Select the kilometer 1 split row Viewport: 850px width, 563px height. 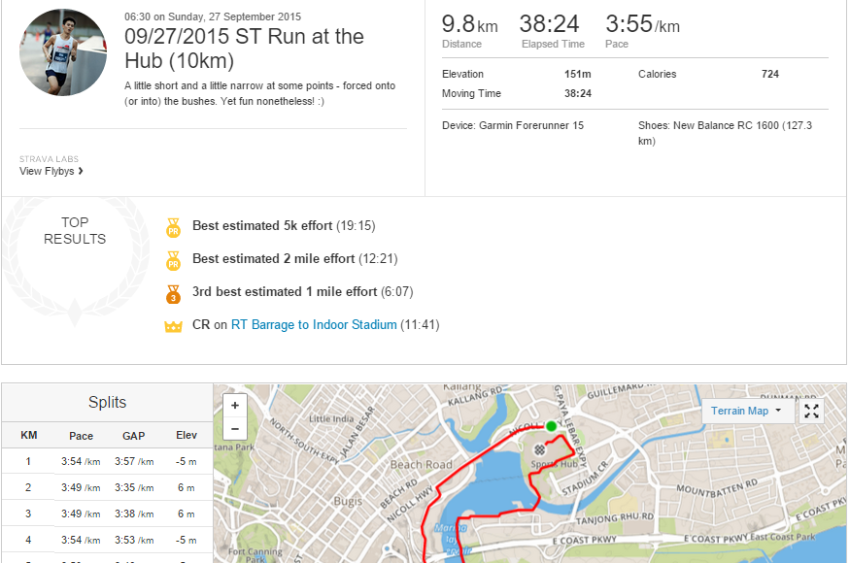tap(107, 461)
